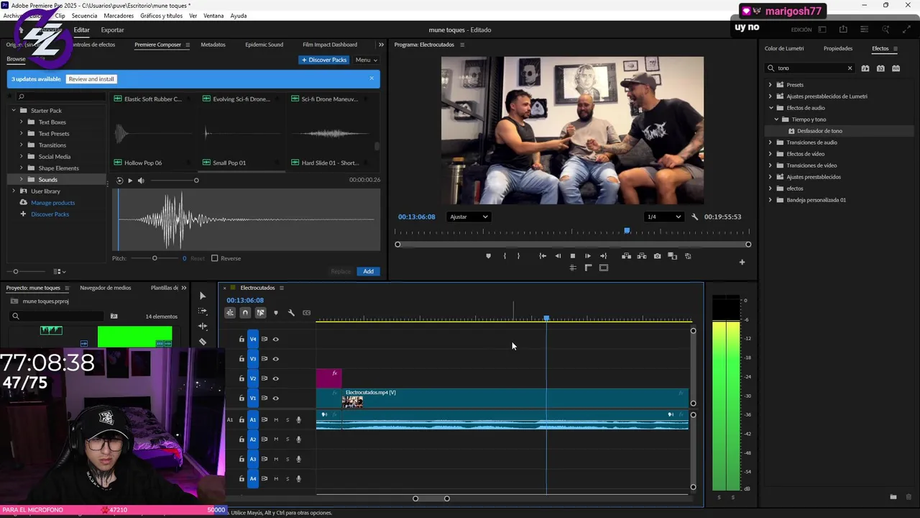Enable the Reverse checkbox
Image resolution: width=920 pixels, height=518 pixels.
coord(214,258)
